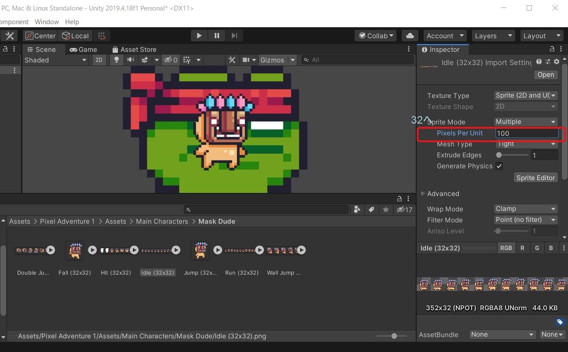The width and height of the screenshot is (568, 352).
Task: Select the Fall (32x32) asset thumbnail
Action: [74, 250]
